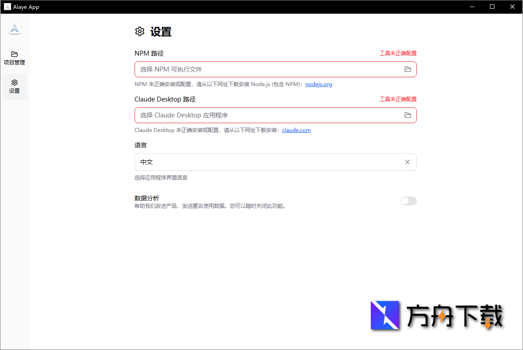Open the claude.com download link
This screenshot has height=350, width=523.
[x=296, y=130]
